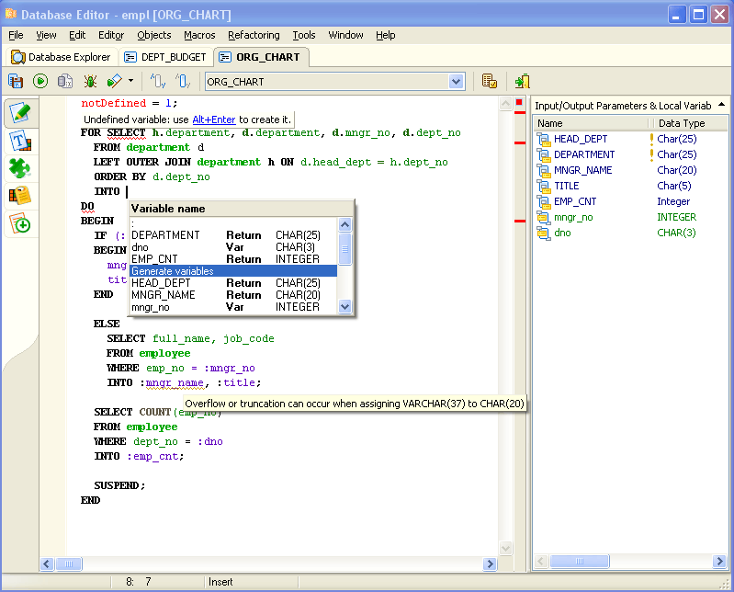Screen dimensions: 734x592
Task: Click the exit door icon in toolbar
Action: 522,82
